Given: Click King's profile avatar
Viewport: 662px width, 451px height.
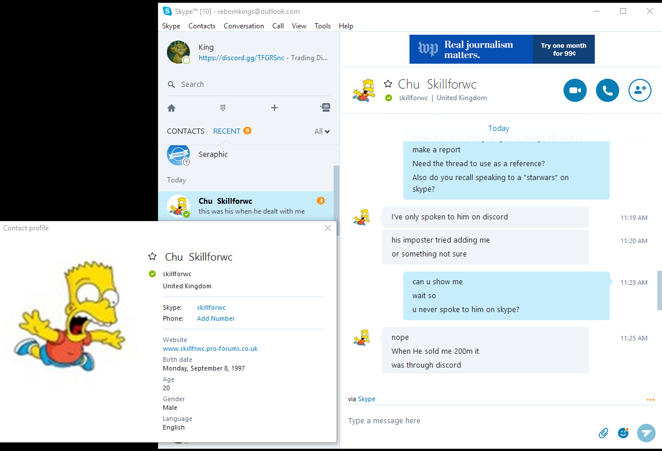Looking at the screenshot, I should pos(178,52).
